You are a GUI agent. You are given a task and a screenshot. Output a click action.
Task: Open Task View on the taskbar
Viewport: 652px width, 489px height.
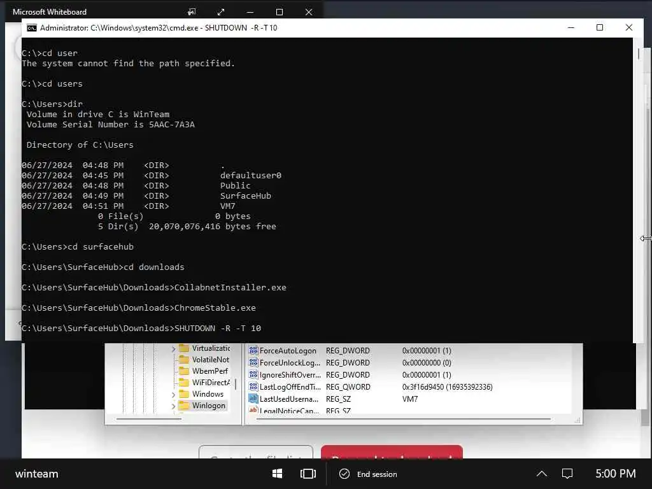(x=308, y=474)
